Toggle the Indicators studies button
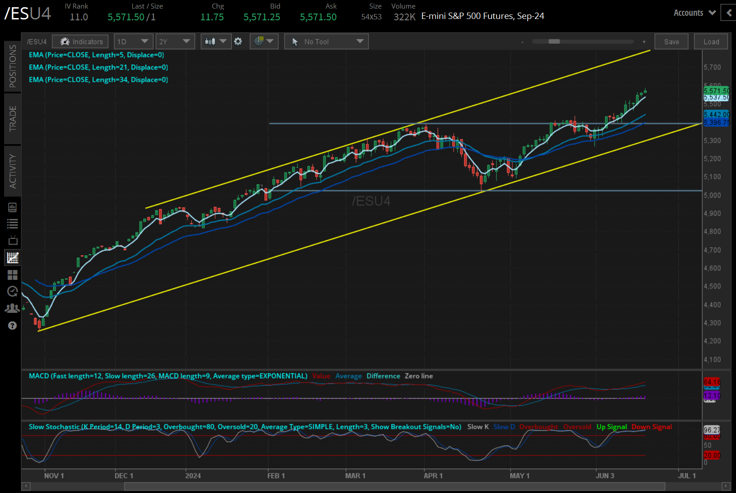This screenshot has height=493, width=736. (x=80, y=41)
